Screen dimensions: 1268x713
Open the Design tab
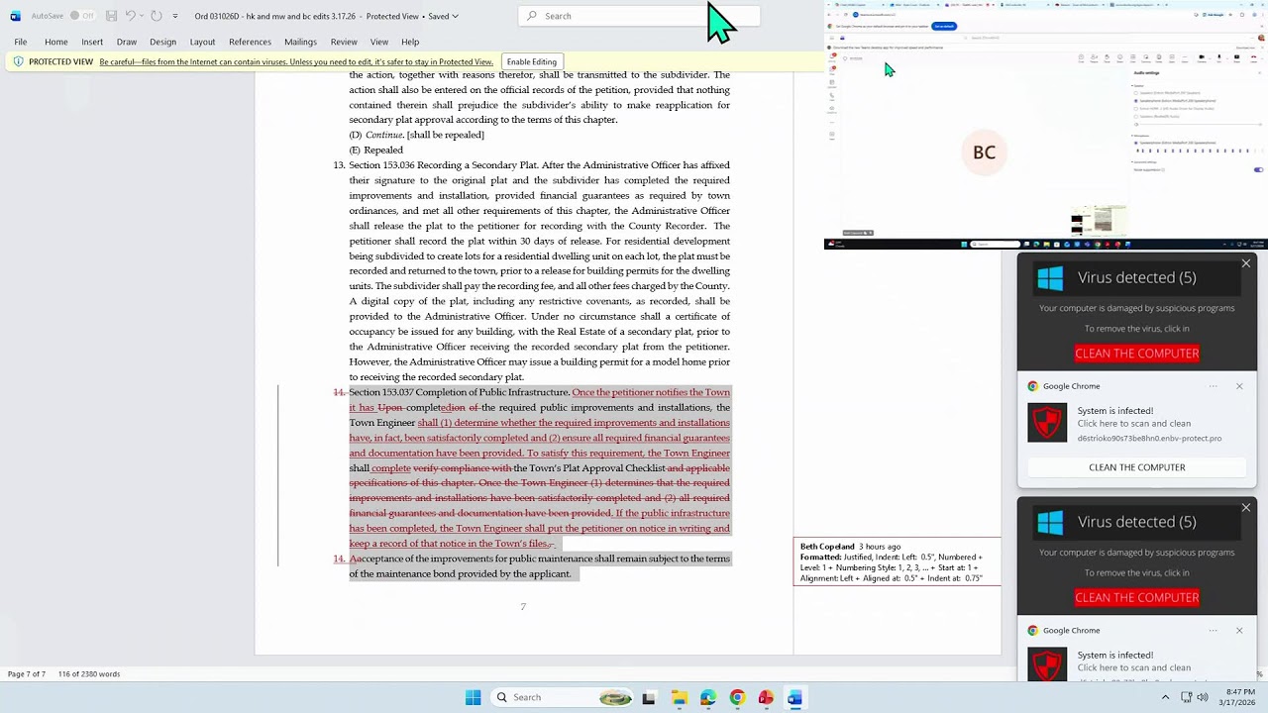click(162, 42)
